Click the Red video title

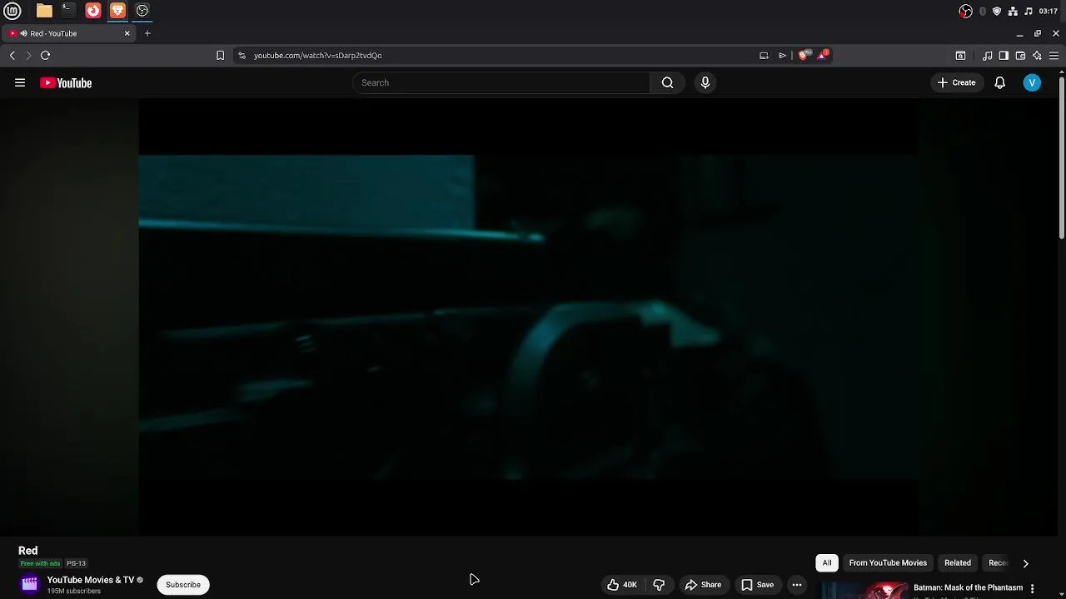[x=28, y=551]
